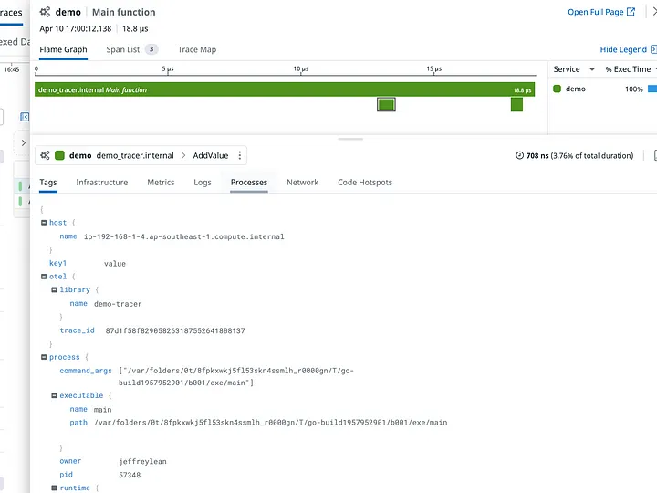Screen dimensions: 657x493
Task: Switch to the Trace Map tab
Action: point(197,49)
